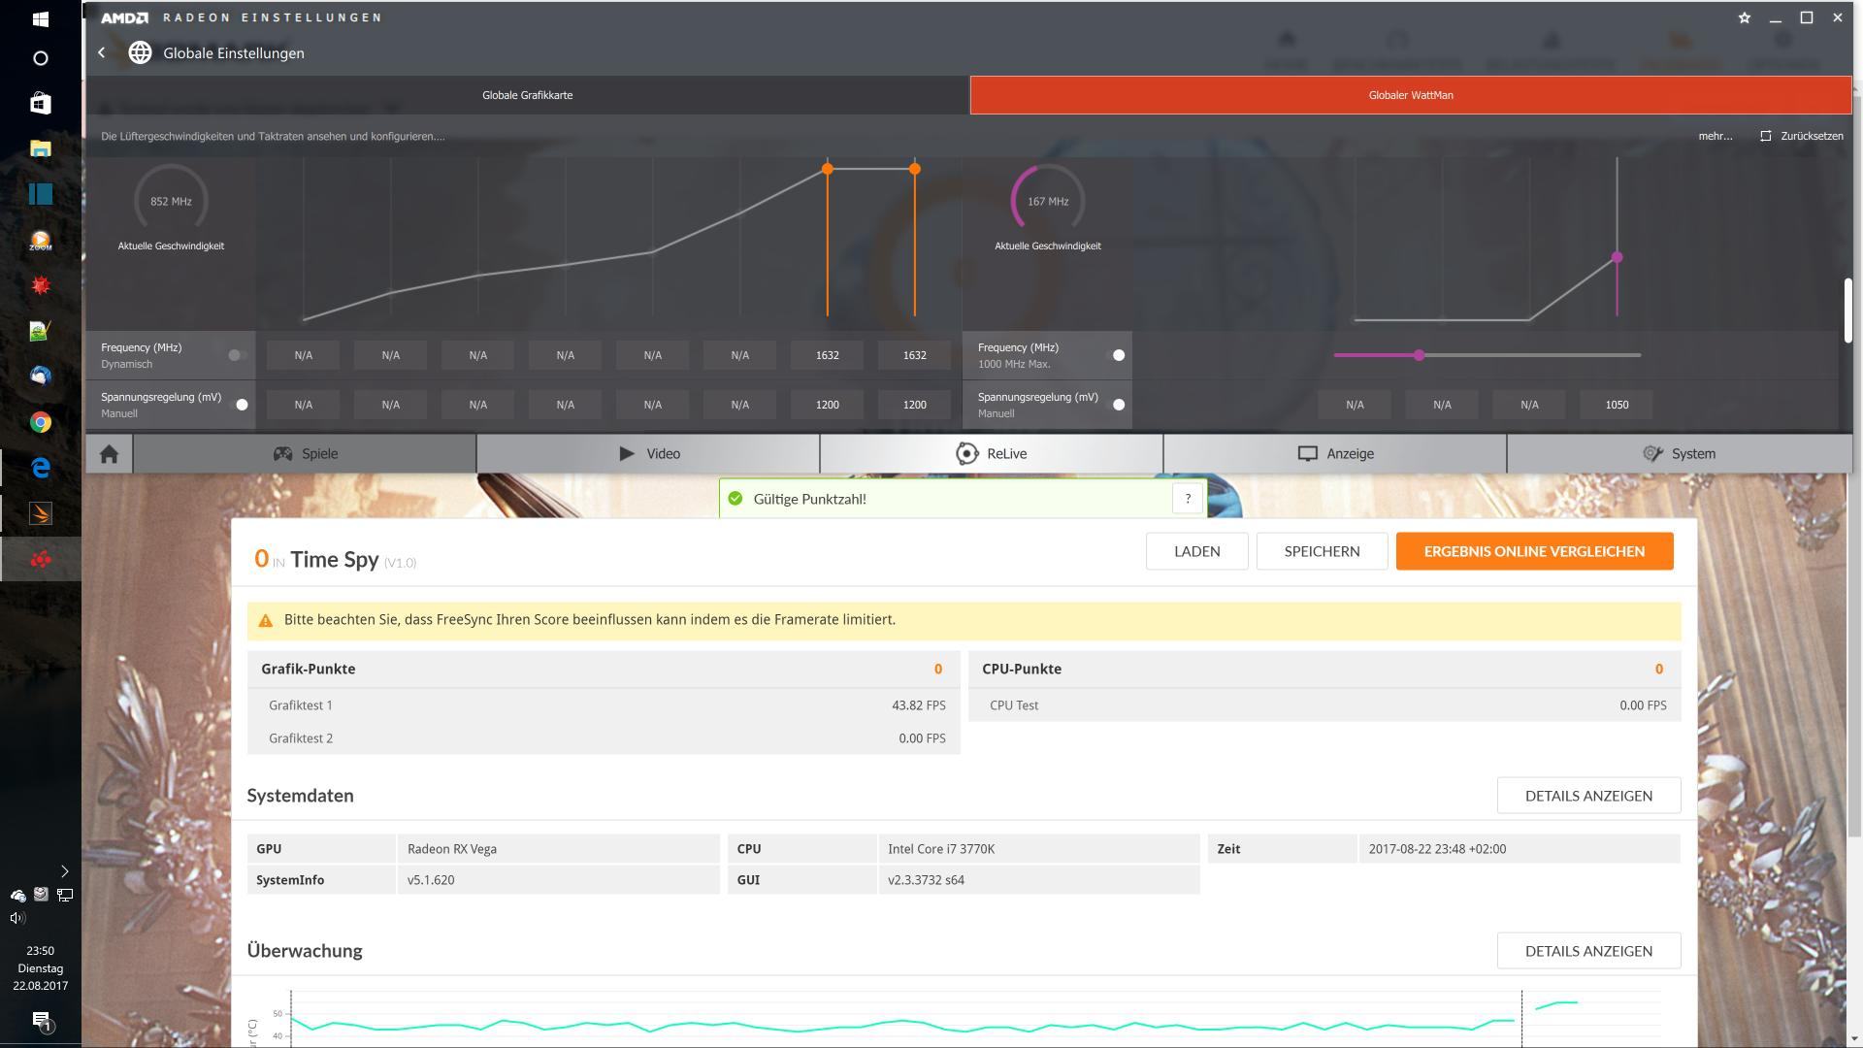Click the Zeit value 2017-08-22 23:48
Screen dimensions: 1863x1048
1437,849
